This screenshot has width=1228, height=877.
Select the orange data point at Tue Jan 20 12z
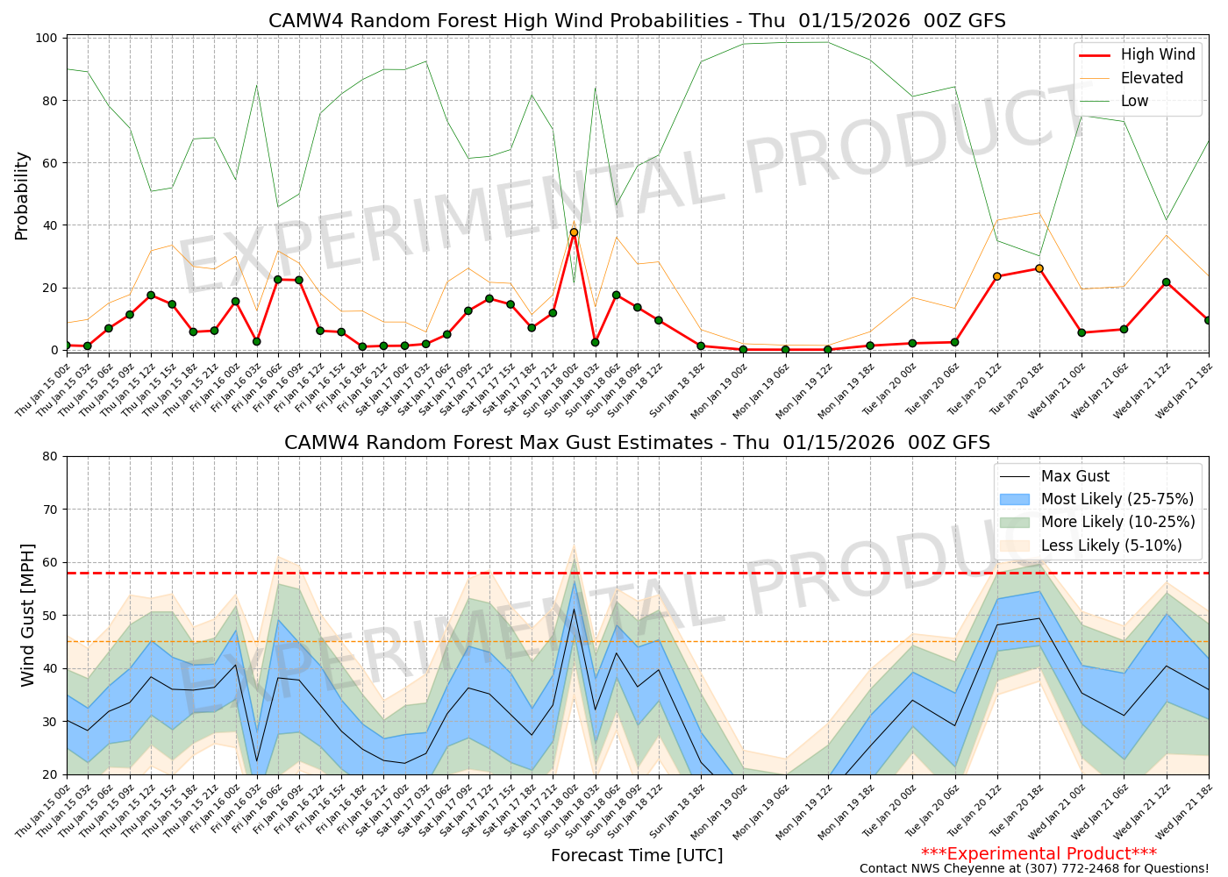(996, 276)
